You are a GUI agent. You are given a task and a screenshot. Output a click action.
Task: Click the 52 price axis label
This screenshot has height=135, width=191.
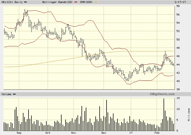178,31
